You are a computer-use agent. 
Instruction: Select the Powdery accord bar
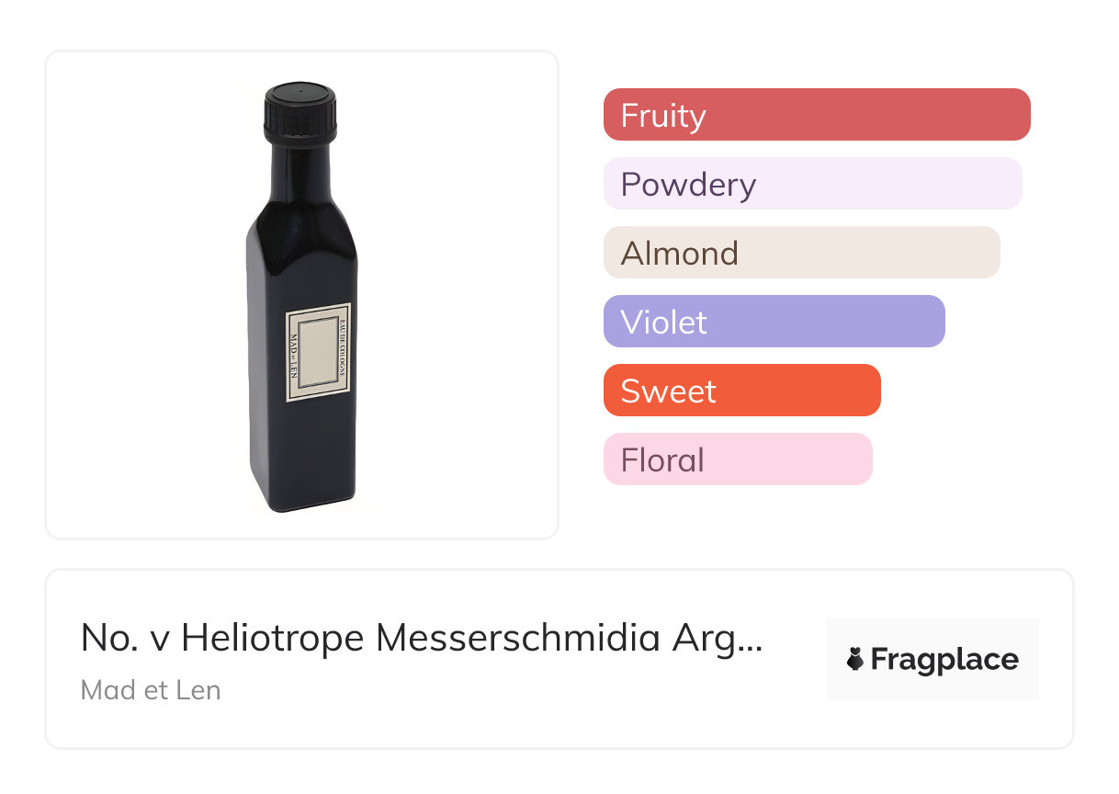[x=812, y=184]
